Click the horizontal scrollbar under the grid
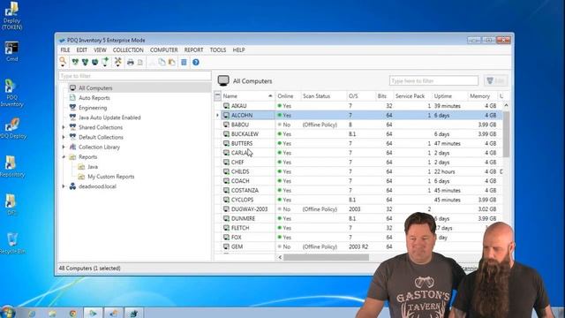Image resolution: width=565 pixels, height=318 pixels. [x=326, y=257]
